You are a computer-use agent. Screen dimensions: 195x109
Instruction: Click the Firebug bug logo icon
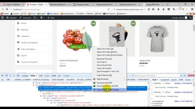pos(2,75)
